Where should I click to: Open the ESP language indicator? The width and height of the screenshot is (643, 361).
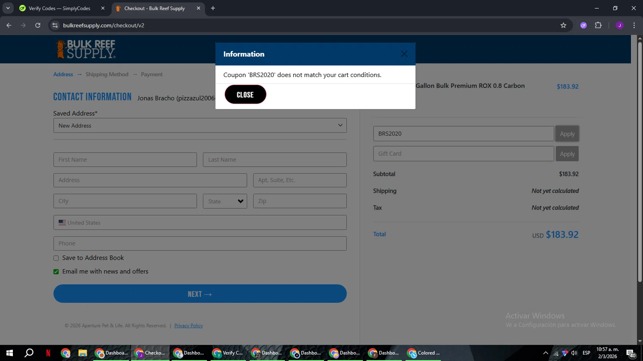pyautogui.click(x=586, y=353)
